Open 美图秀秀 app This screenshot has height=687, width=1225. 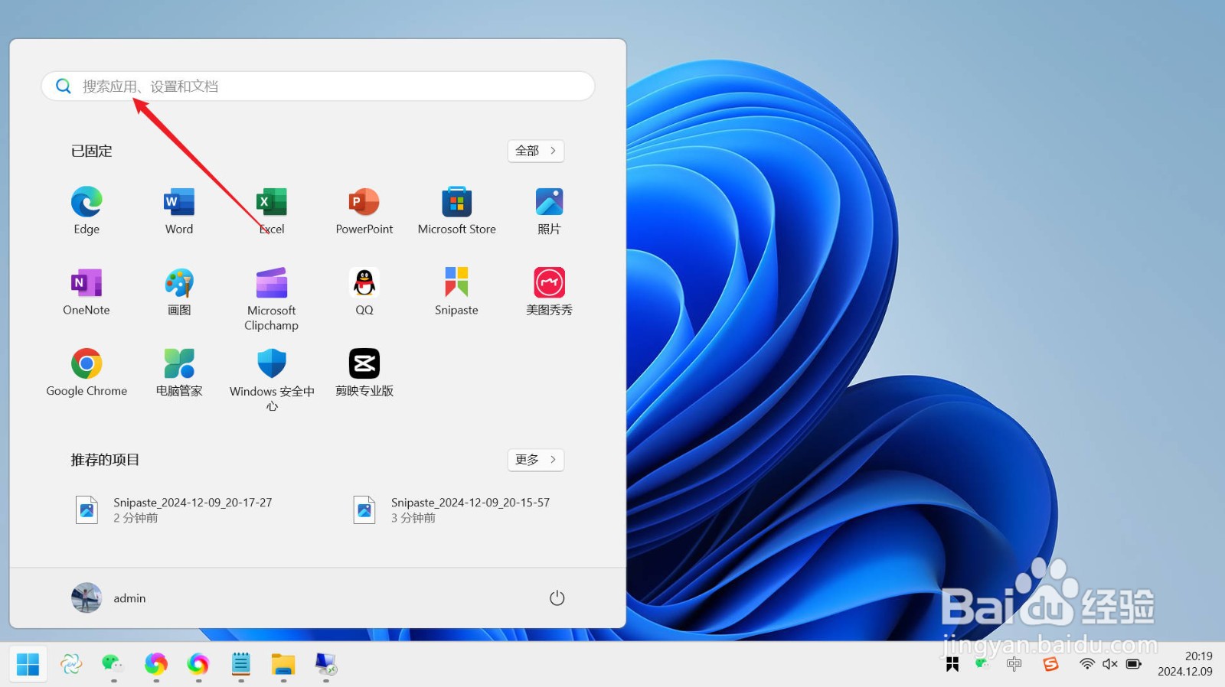click(x=549, y=291)
